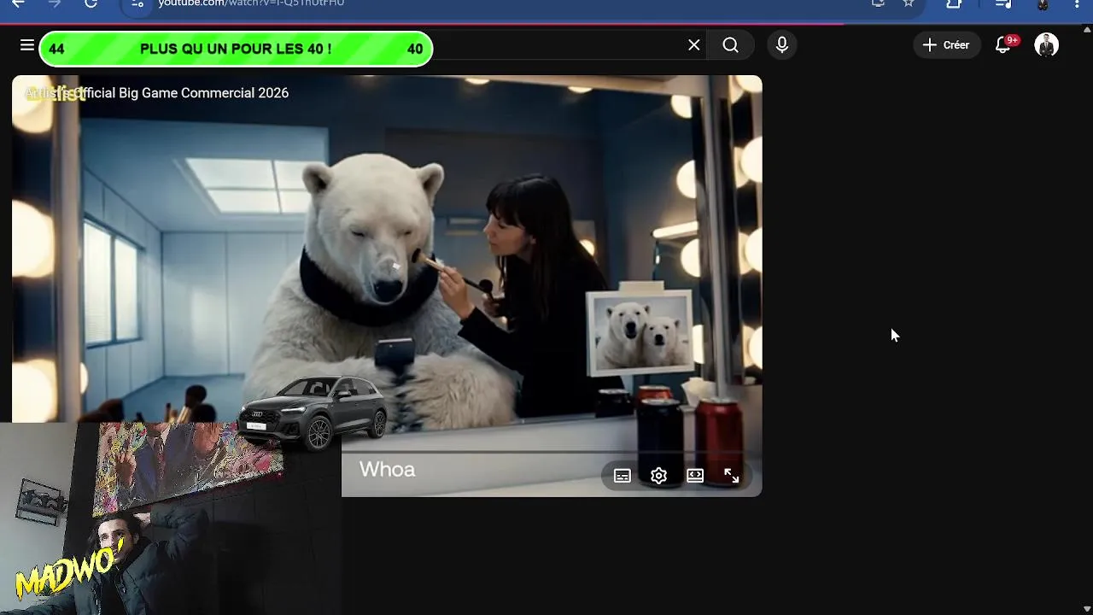Open the YouTube account avatar menu
Screen dimensions: 1093x615
(1046, 45)
